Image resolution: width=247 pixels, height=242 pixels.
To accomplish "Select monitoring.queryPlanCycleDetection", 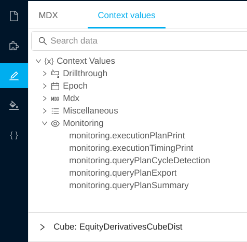I will click(x=140, y=161).
